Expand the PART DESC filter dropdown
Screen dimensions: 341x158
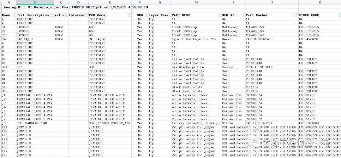(x=219, y=15)
